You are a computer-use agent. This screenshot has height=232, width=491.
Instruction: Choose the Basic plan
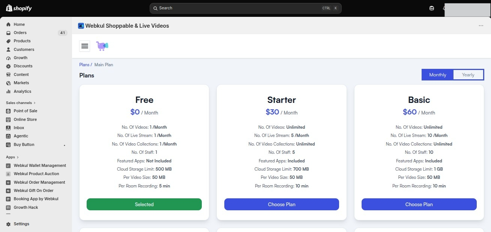pos(419,204)
